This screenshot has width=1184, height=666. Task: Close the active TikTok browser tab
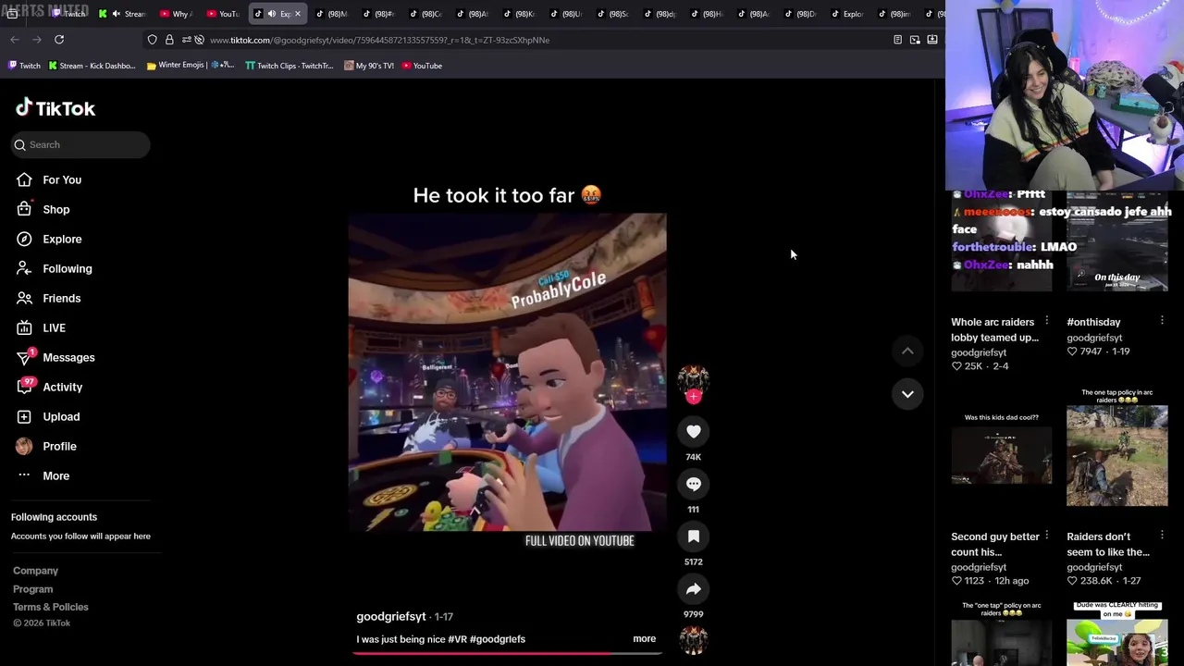297,14
